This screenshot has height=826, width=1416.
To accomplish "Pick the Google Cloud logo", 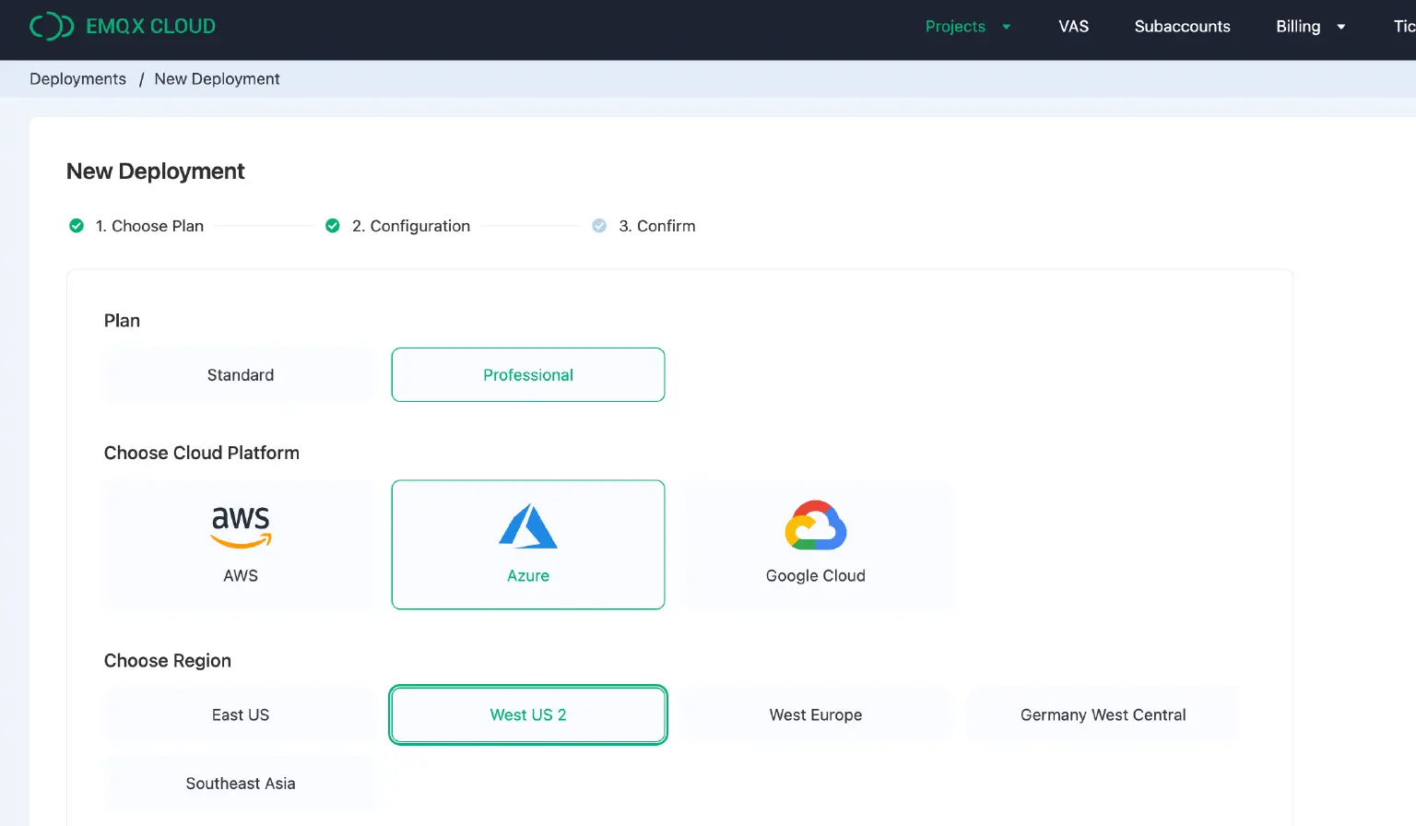I will (x=815, y=525).
